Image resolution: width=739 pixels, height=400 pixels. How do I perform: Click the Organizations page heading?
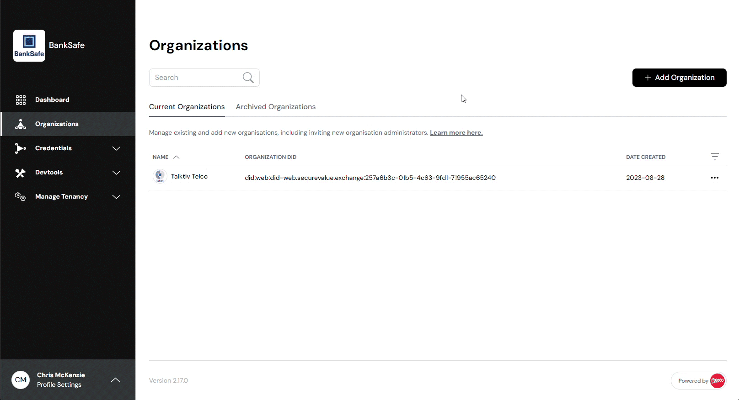tap(198, 45)
